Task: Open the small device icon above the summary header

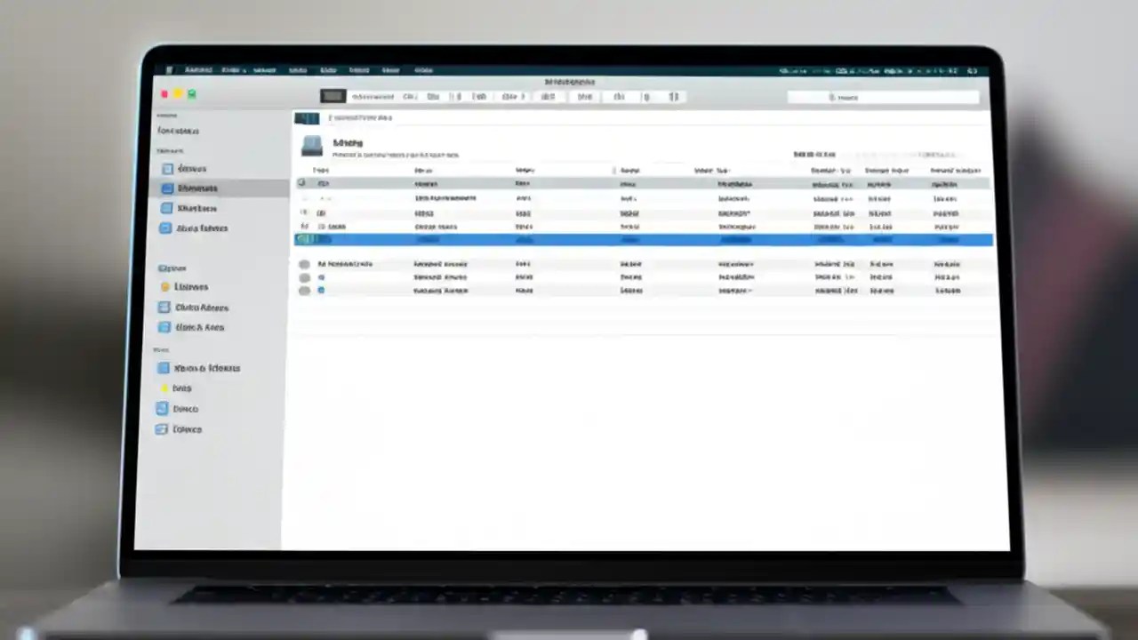Action: pyautogui.click(x=307, y=118)
